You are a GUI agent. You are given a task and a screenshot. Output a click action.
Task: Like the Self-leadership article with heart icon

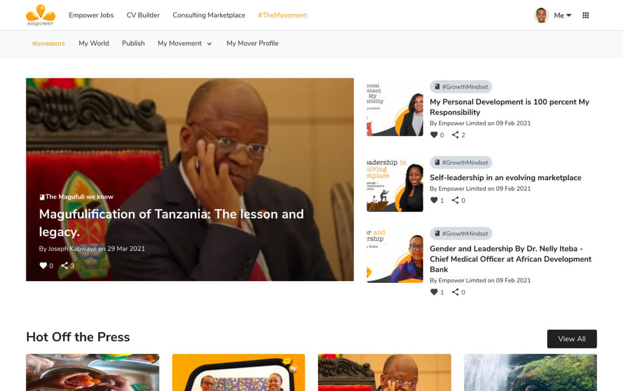(434, 200)
